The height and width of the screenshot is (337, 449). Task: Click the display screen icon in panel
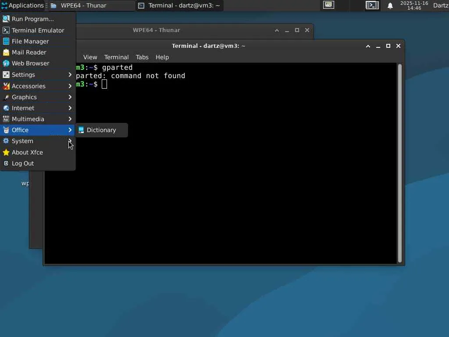(x=328, y=5)
